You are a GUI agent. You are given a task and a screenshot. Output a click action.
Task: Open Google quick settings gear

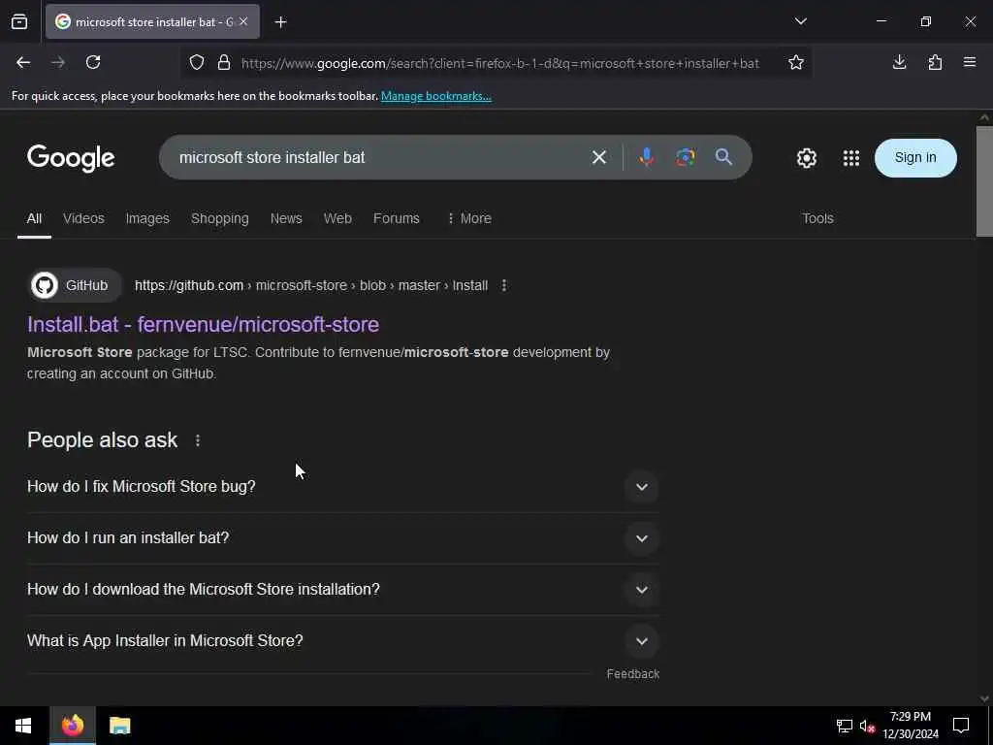(x=806, y=158)
